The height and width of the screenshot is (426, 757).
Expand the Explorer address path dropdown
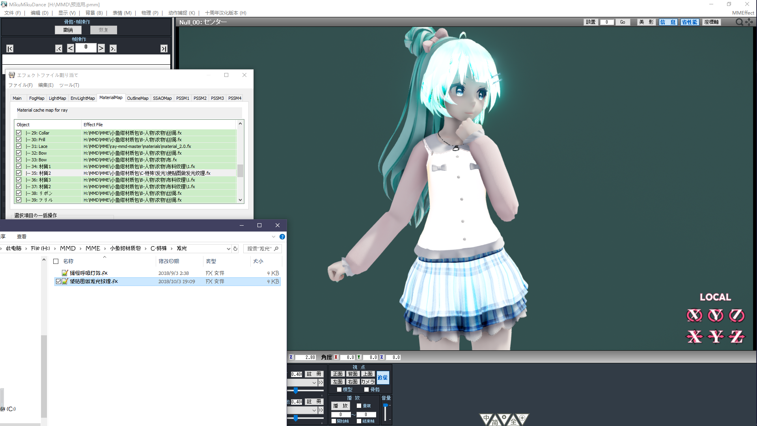[x=228, y=248]
